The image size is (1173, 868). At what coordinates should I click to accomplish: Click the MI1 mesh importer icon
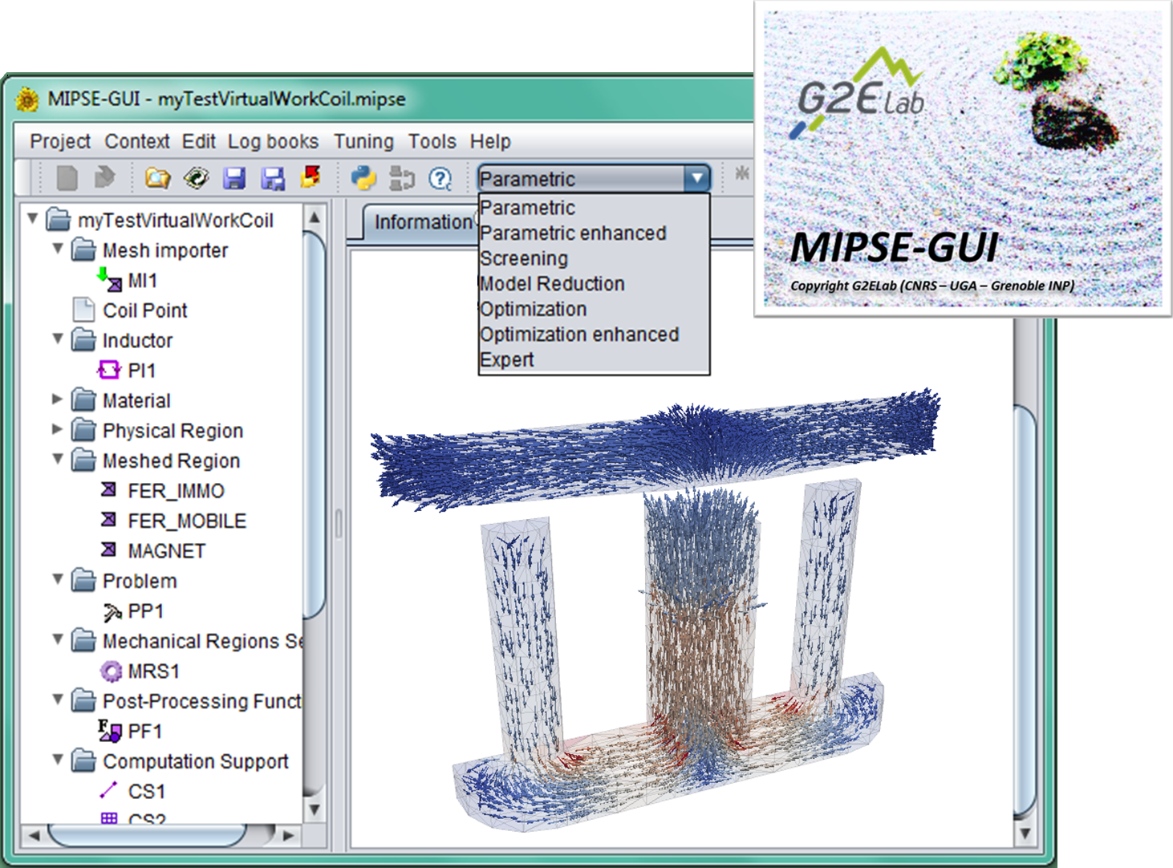[x=110, y=280]
